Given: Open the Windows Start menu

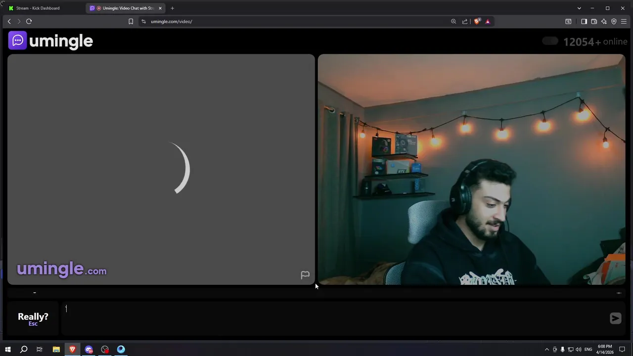Looking at the screenshot, I should coord(7,350).
